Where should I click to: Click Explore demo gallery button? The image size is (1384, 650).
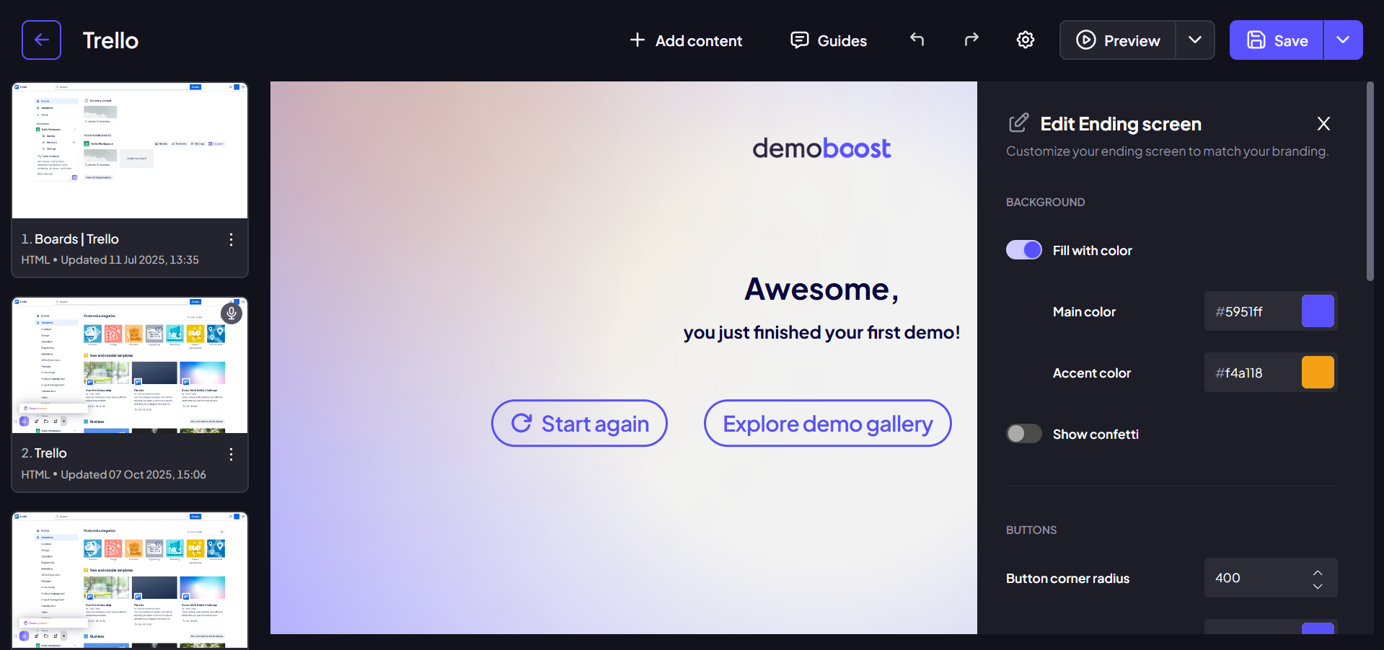[x=827, y=423]
